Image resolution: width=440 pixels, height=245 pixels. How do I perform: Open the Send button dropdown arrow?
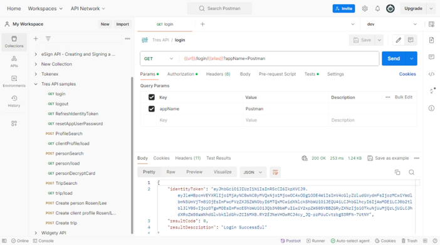[x=411, y=58]
